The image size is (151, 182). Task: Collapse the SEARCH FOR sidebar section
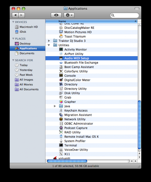(13, 60)
